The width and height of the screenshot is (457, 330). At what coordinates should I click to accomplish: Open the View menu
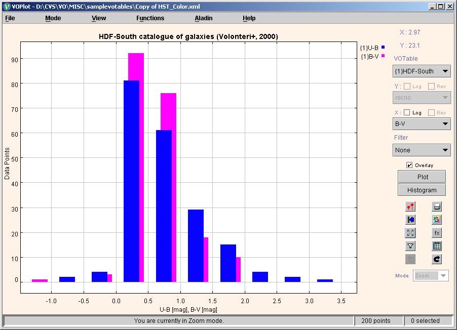coord(99,18)
